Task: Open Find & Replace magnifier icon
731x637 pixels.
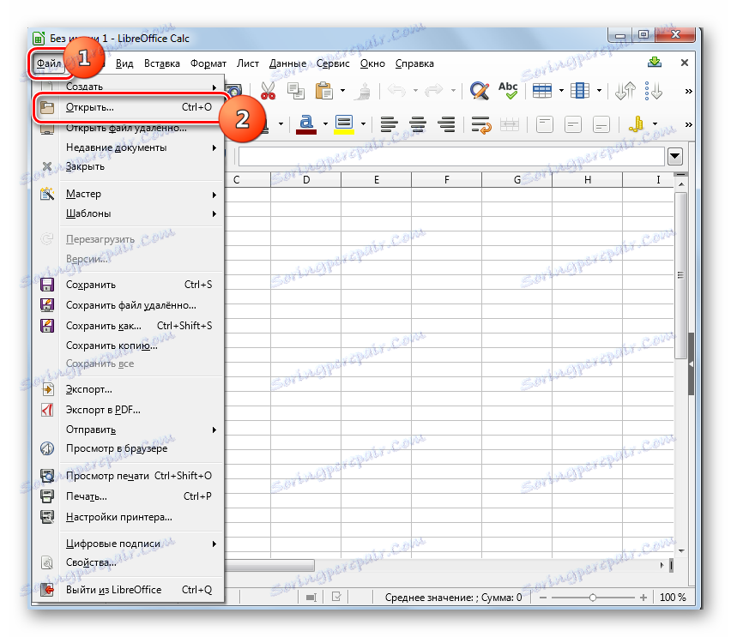Action: [480, 91]
